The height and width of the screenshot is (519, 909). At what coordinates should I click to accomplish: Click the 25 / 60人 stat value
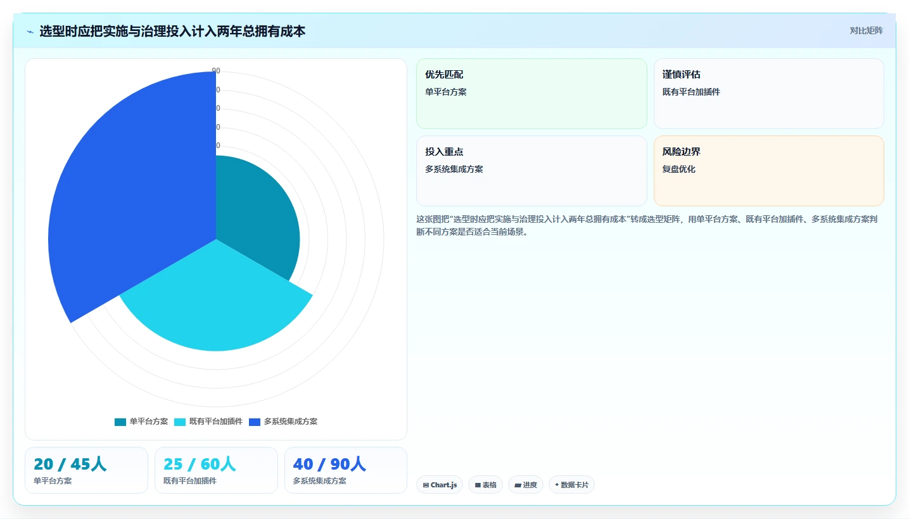pyautogui.click(x=200, y=464)
